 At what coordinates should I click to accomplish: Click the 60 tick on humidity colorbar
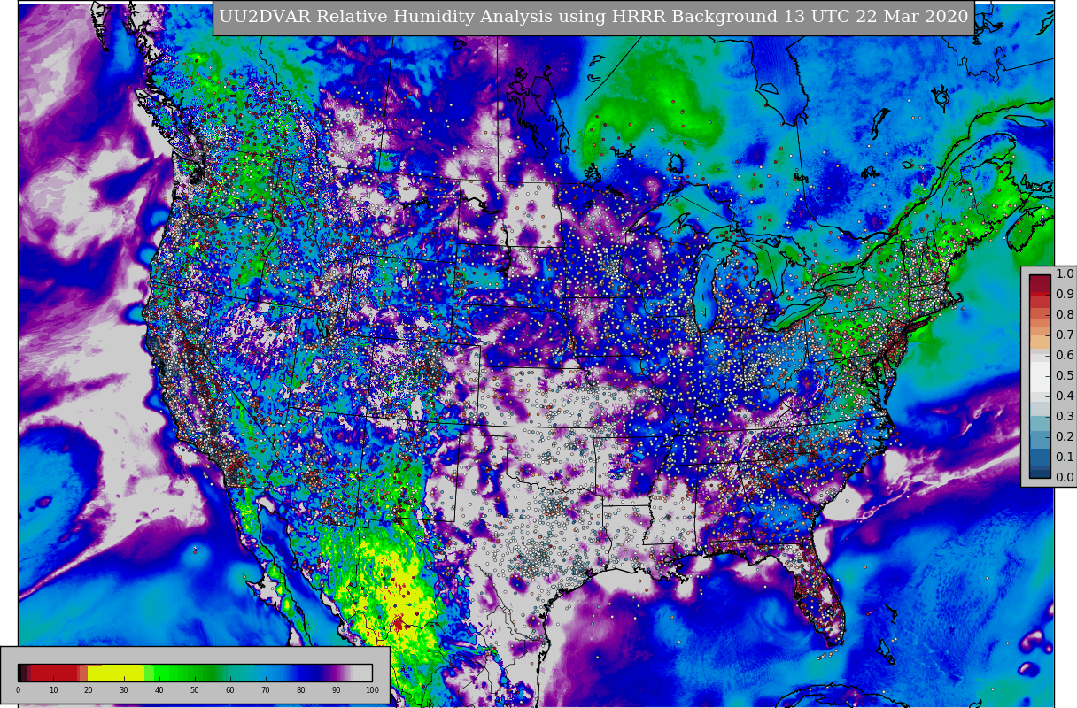[230, 690]
